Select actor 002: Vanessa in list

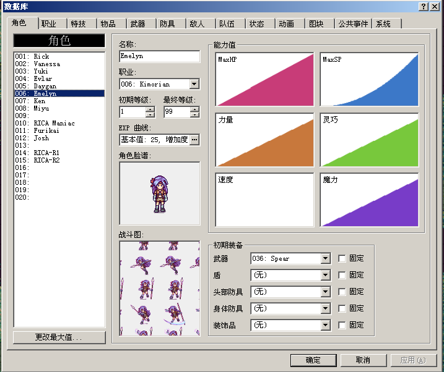click(x=59, y=64)
